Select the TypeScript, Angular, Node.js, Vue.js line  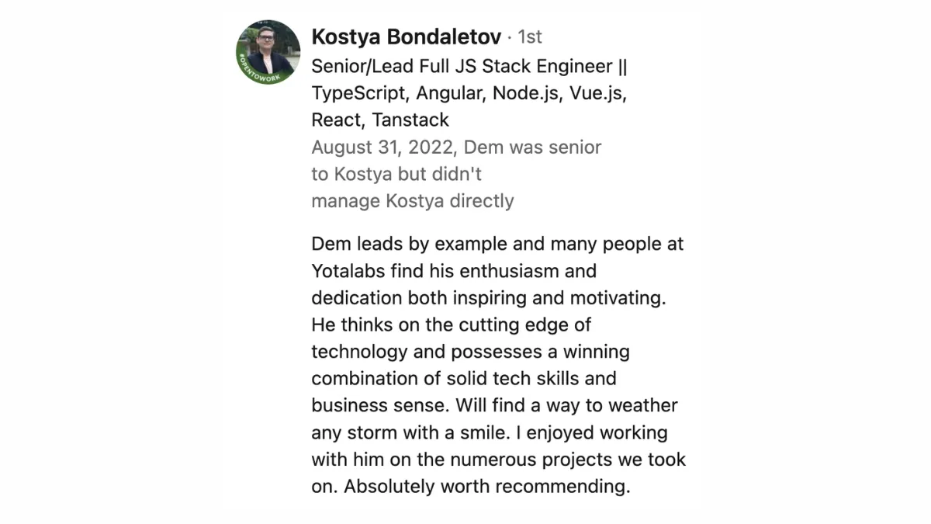pyautogui.click(x=469, y=92)
